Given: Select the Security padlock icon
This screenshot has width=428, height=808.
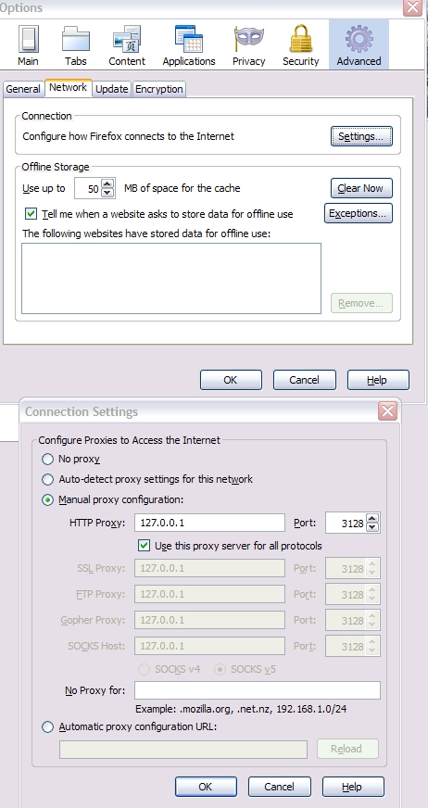Looking at the screenshot, I should click(x=301, y=39).
